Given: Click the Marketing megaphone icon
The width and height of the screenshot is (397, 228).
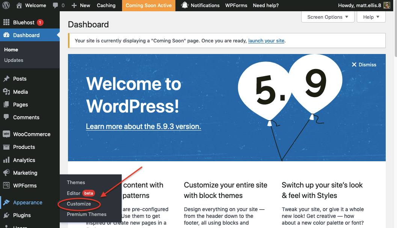Looking at the screenshot, I should (6, 172).
